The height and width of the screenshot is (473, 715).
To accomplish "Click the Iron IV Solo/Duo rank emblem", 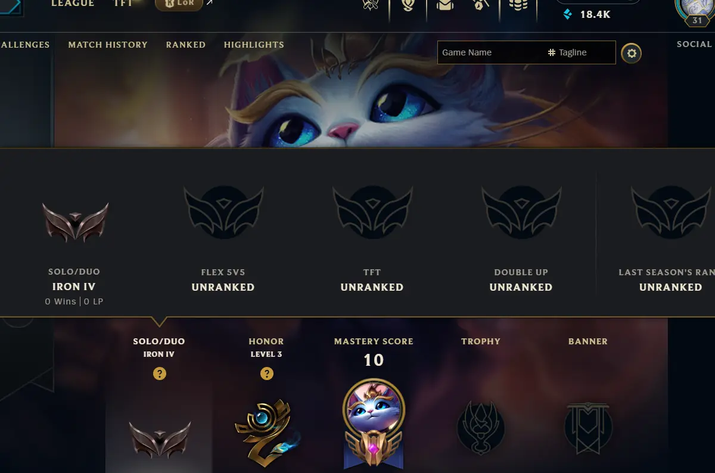I will click(76, 222).
